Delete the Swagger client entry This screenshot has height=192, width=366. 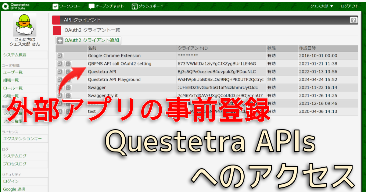[68, 87]
